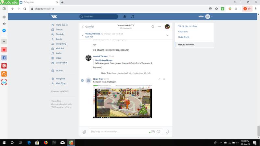The image size is (260, 146).
Task: Click the voice message microphone icon
Action: [x=168, y=132]
